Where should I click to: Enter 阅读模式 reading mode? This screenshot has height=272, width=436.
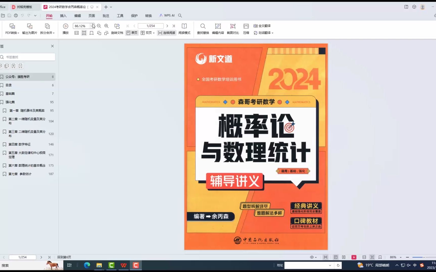(x=184, y=29)
